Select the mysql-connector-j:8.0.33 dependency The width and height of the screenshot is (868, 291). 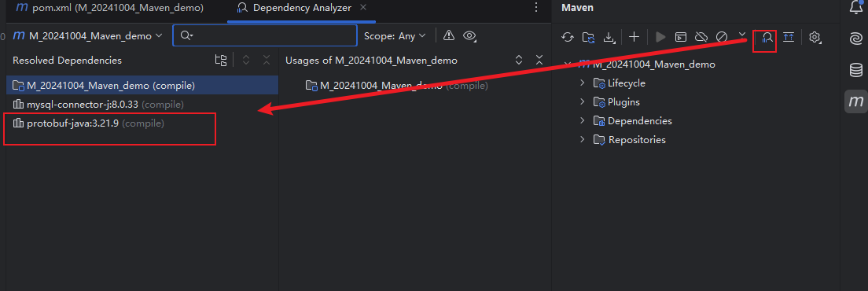(142, 104)
